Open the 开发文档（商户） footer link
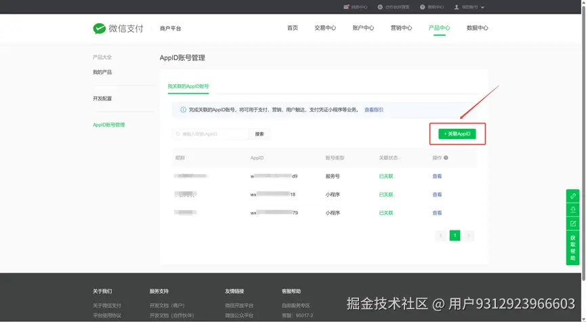586x322 pixels. [167, 306]
